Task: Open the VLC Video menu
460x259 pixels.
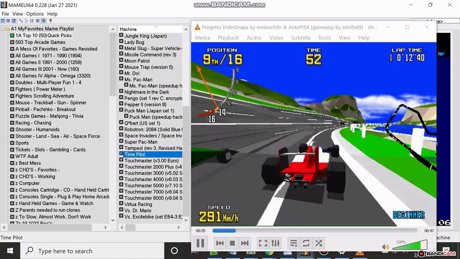Action: click(276, 38)
